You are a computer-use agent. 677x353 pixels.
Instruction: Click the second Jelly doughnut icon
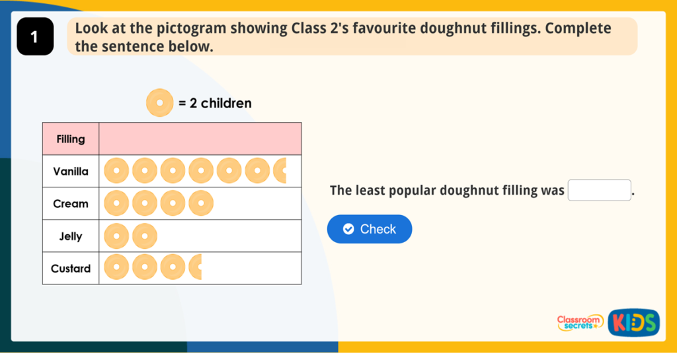click(x=145, y=236)
